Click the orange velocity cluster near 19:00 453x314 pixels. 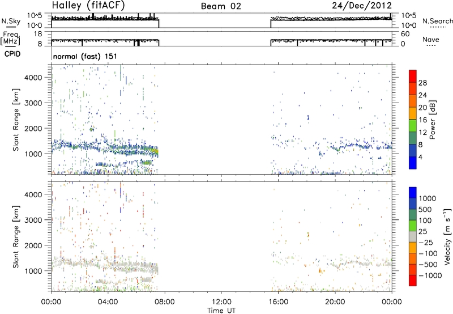click(320, 270)
